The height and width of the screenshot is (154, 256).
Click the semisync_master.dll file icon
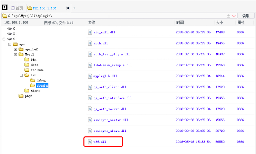pos(90,120)
